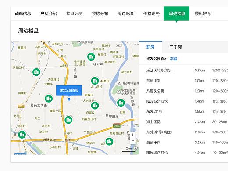Click the 通燕高速 road label on map
This screenshot has height=171, width=228.
[x=49, y=140]
